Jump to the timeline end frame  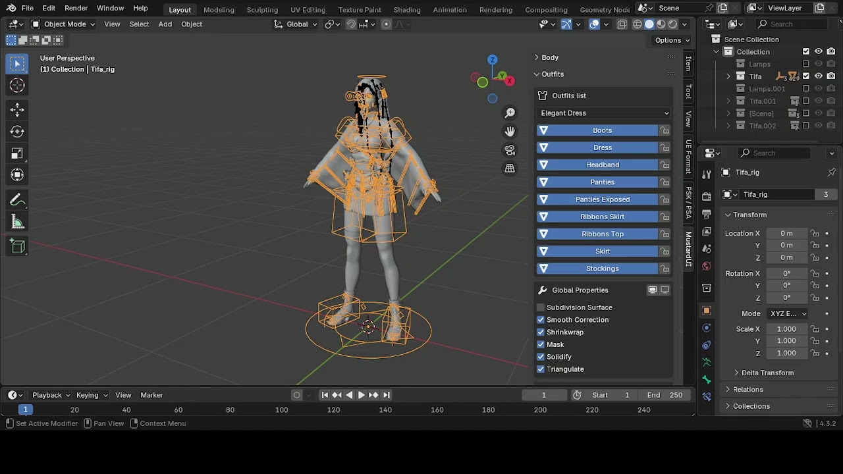387,395
